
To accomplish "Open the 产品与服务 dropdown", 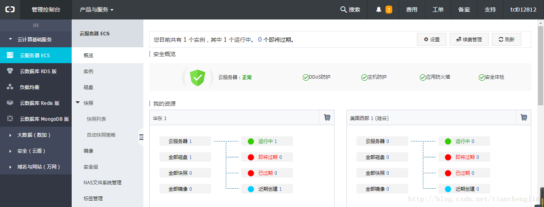I will tap(96, 10).
